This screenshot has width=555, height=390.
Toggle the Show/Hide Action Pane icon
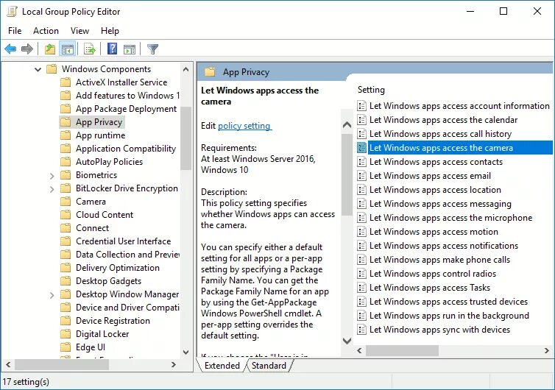130,49
